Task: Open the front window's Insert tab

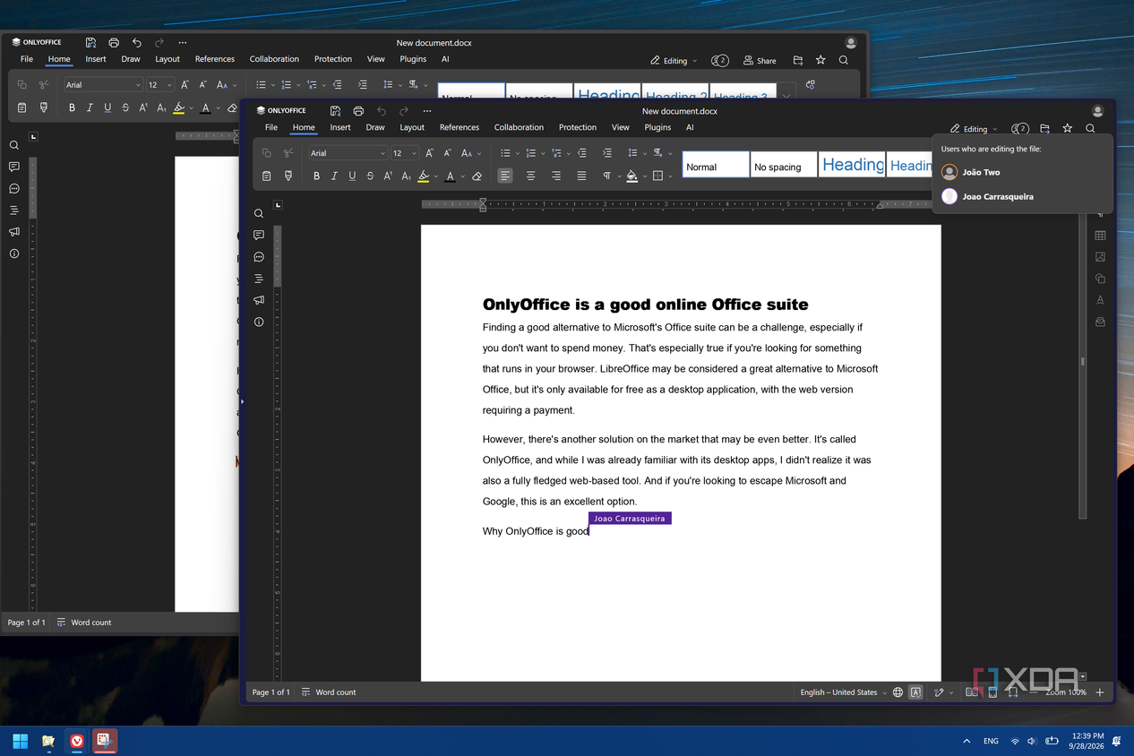Action: coord(340,127)
